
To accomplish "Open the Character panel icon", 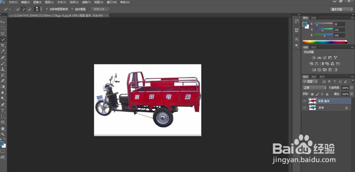I will pyautogui.click(x=296, y=39).
